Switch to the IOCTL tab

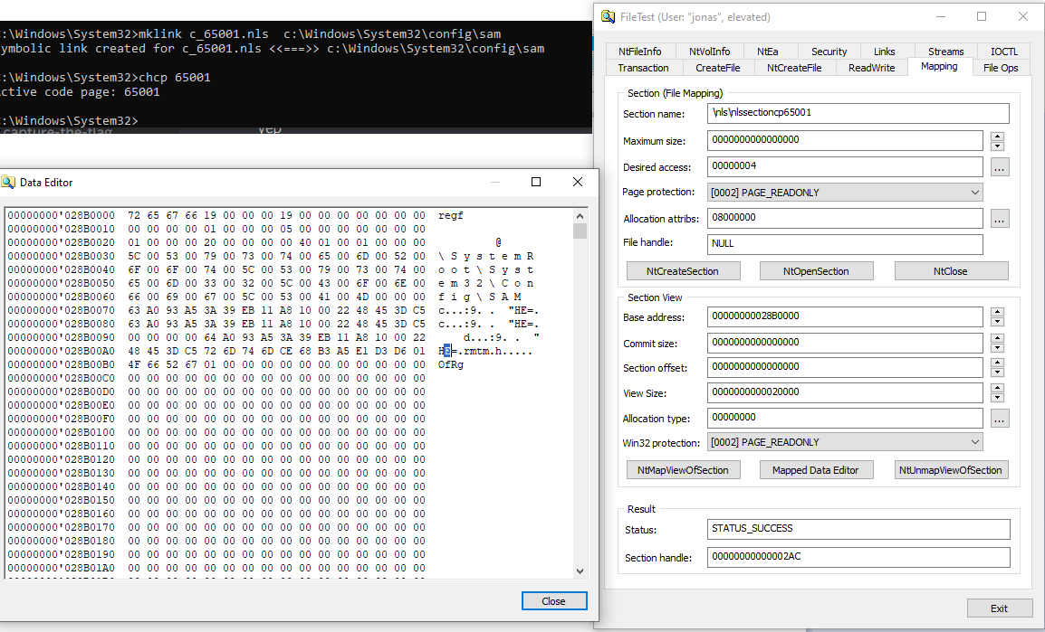click(1003, 52)
